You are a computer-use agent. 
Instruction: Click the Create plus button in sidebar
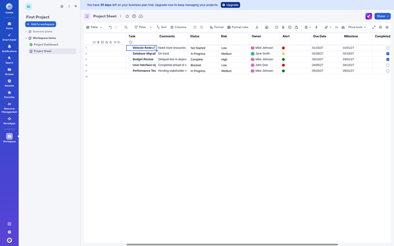[9, 6]
